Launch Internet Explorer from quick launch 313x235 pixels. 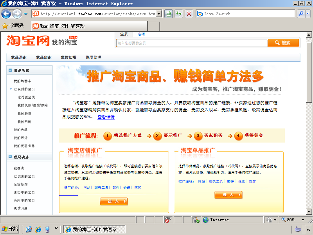tap(38, 229)
